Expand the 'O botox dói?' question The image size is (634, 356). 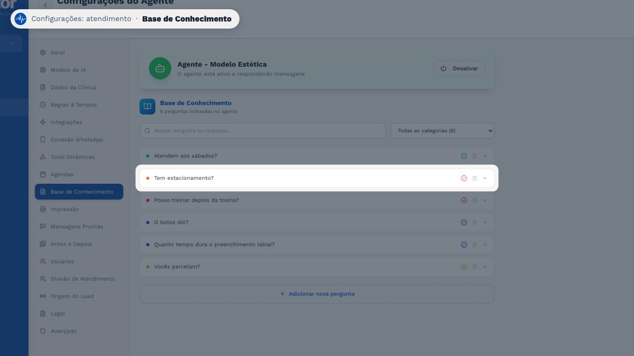click(485, 222)
